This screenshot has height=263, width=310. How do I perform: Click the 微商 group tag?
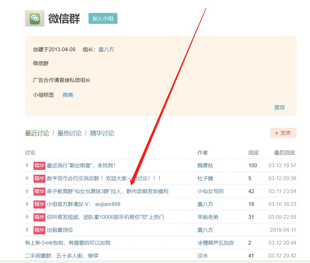(68, 95)
